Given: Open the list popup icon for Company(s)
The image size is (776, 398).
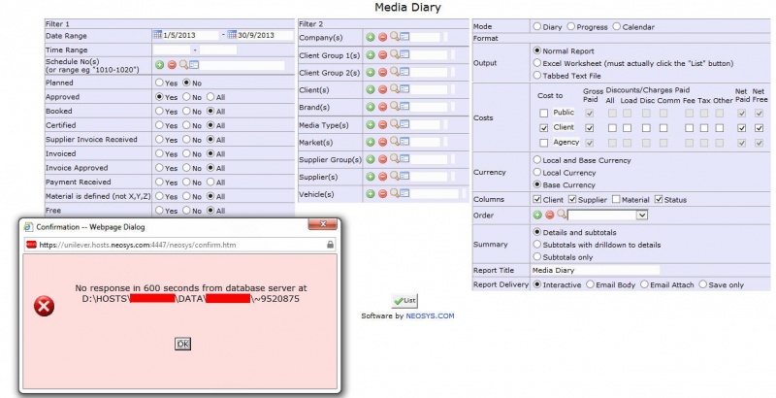Looking at the screenshot, I should [404, 37].
